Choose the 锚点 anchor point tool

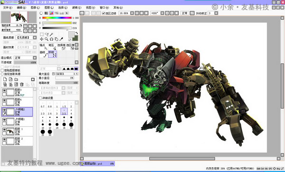pos(44,47)
